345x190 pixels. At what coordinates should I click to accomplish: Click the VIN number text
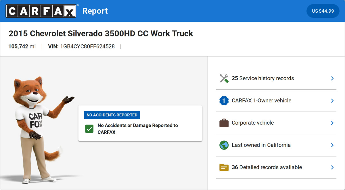[87, 46]
